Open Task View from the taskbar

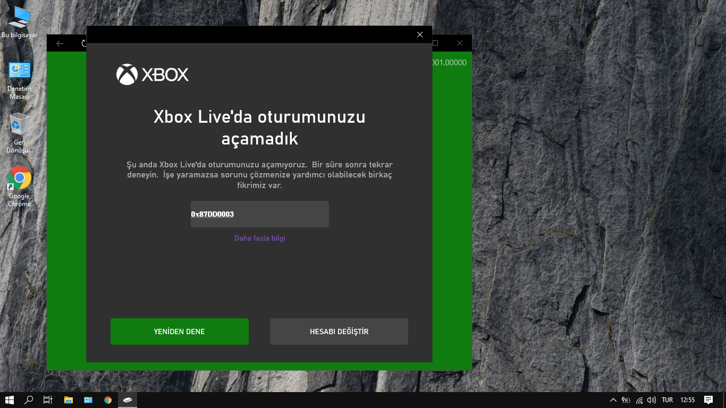48,400
